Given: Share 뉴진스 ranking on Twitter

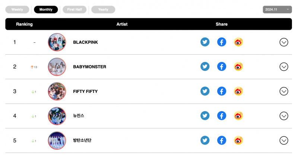Looking at the screenshot, I should [205, 116].
